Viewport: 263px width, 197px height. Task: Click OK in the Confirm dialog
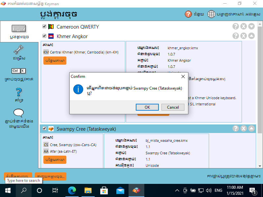(x=147, y=107)
